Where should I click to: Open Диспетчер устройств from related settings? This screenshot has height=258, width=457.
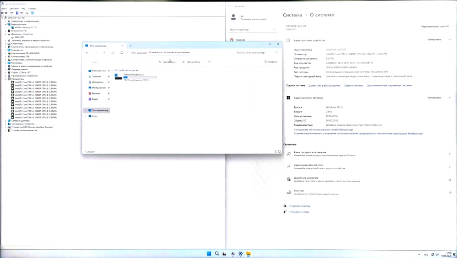click(370, 180)
